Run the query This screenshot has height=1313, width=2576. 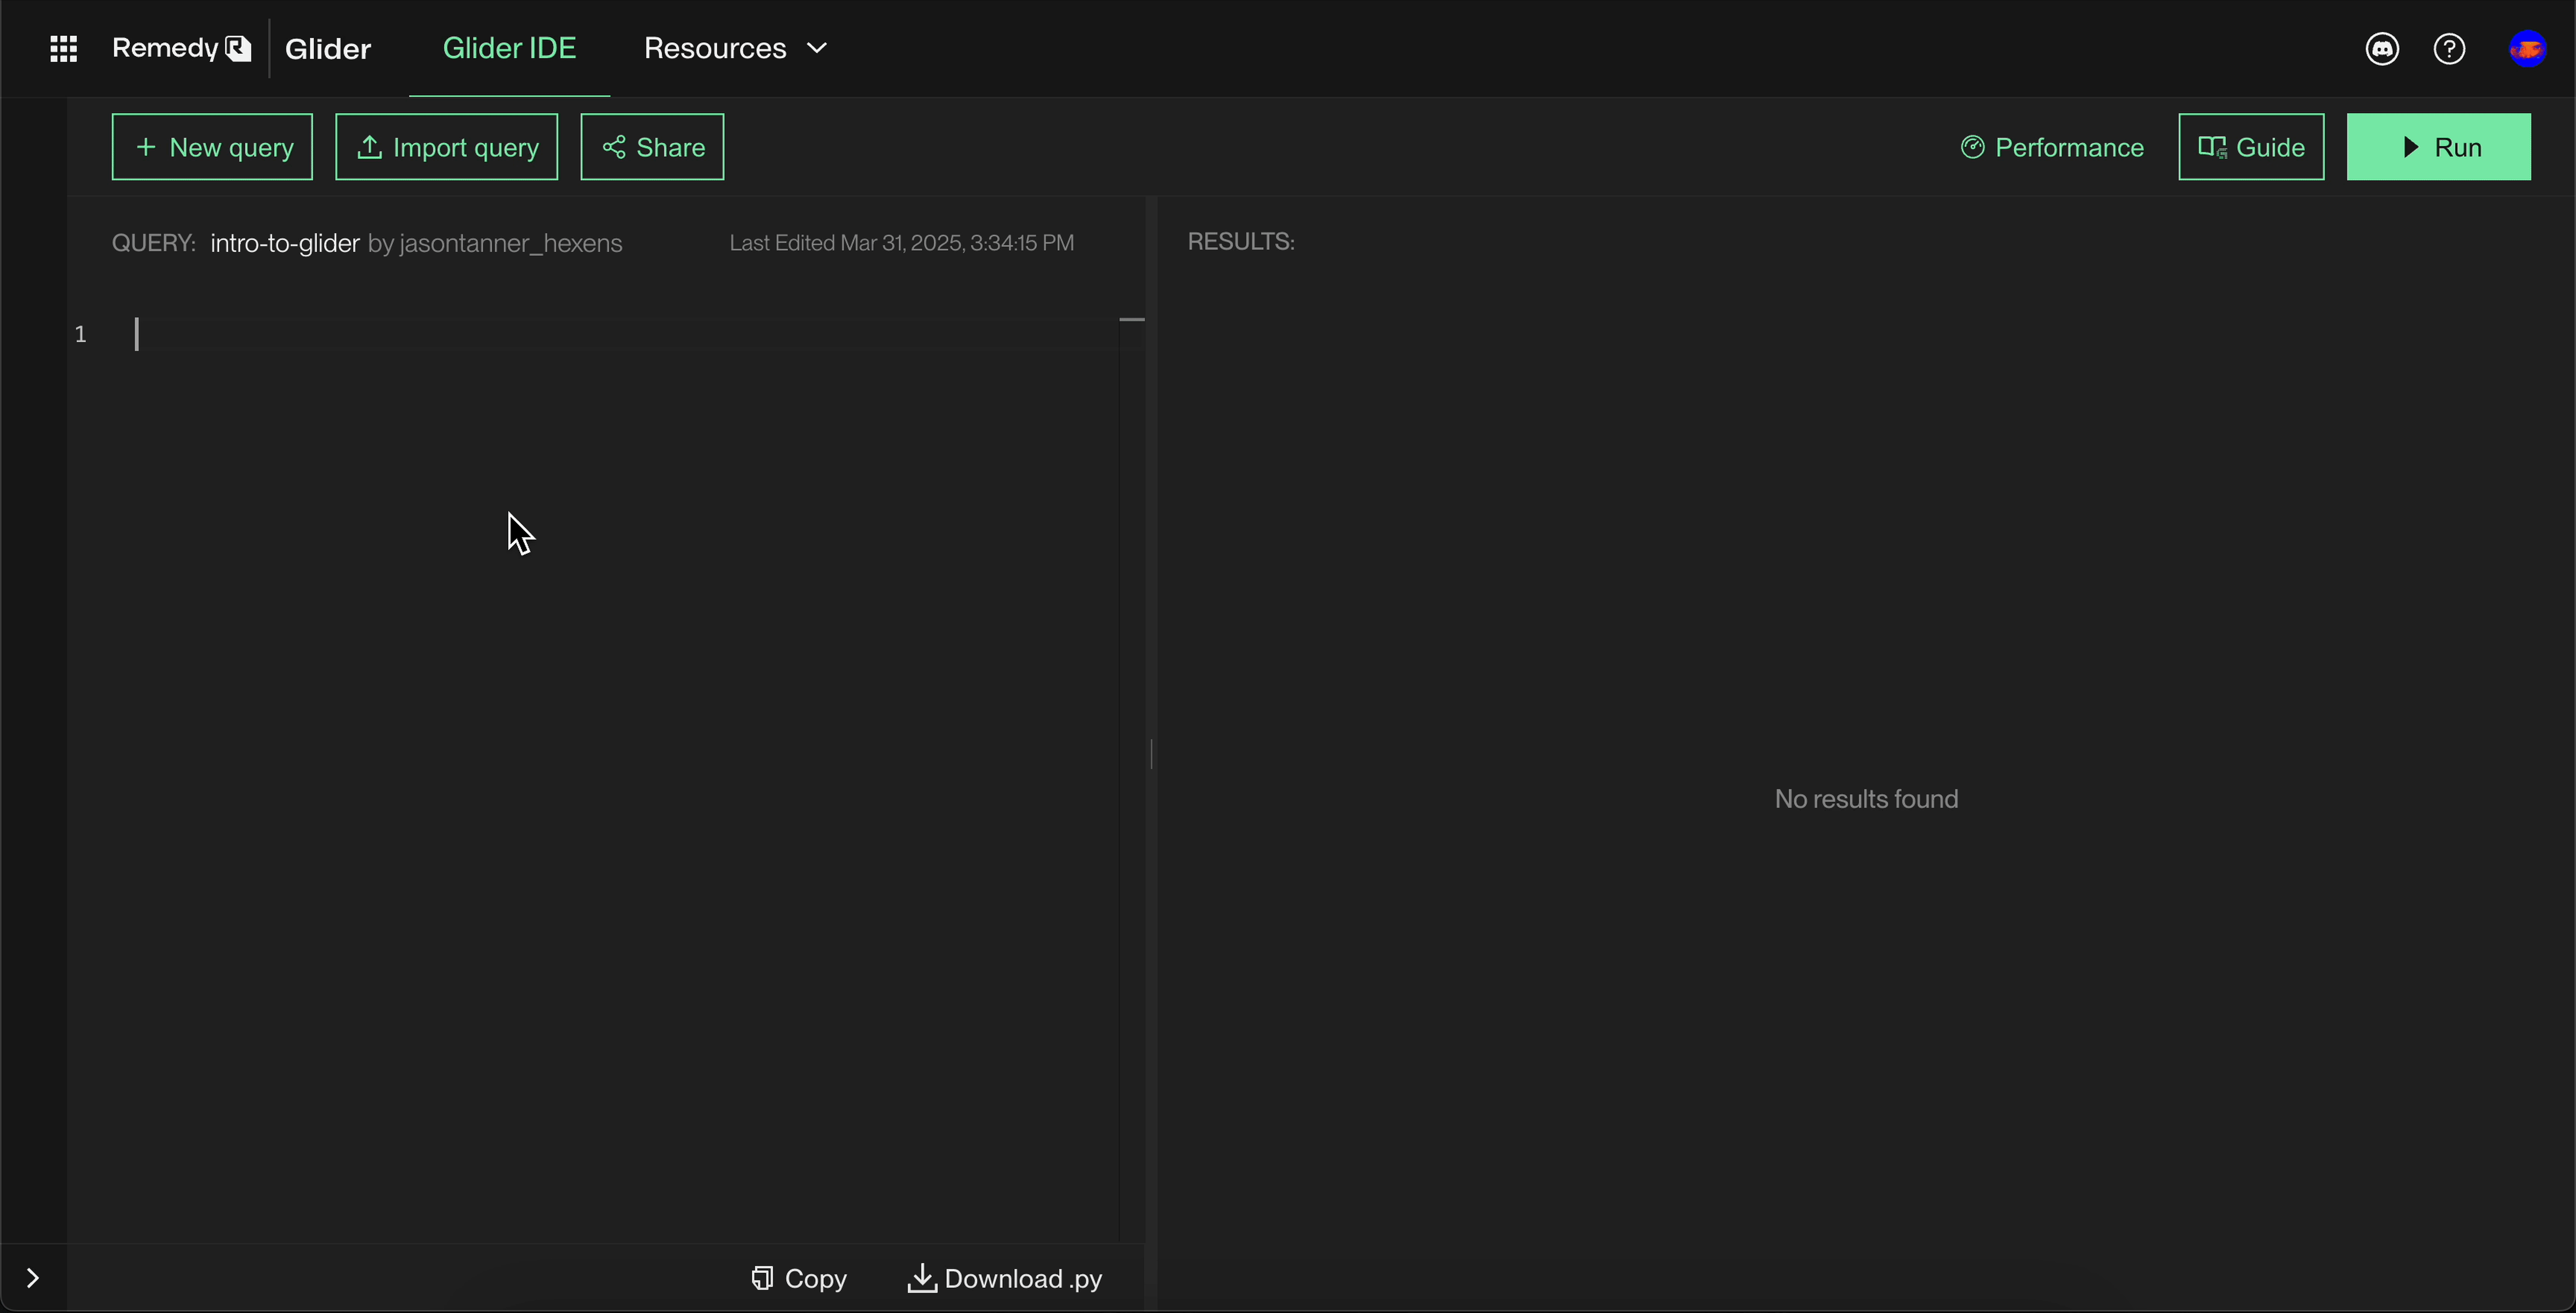coord(2438,147)
